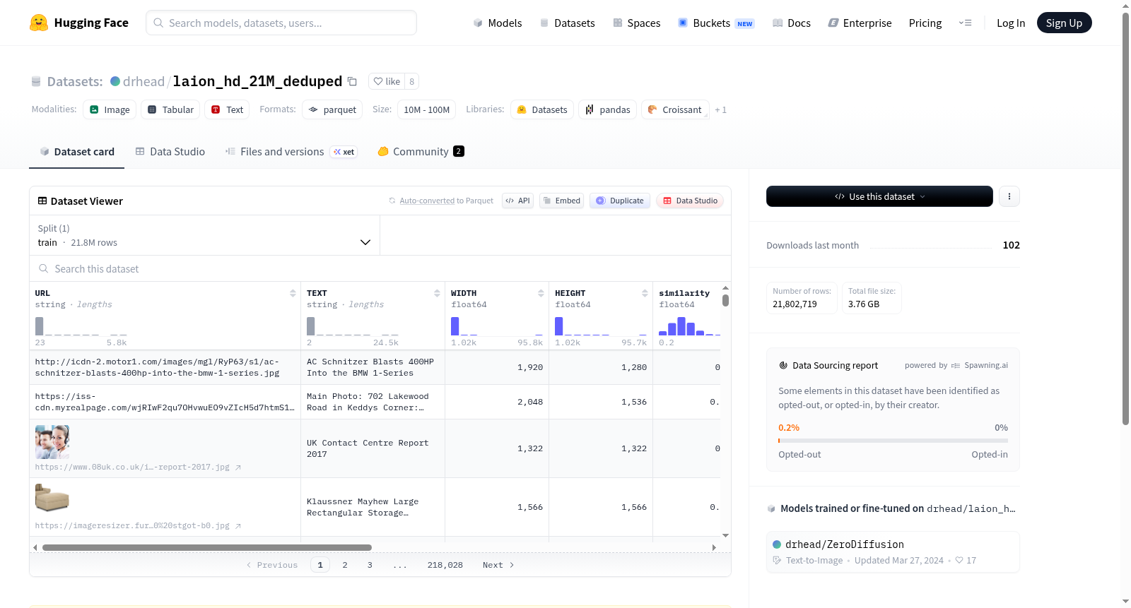Click the horizontal table scrollbar
1131x608 pixels.
coord(207,547)
